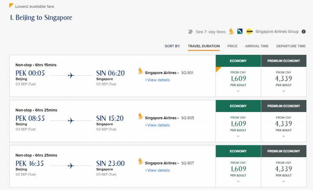Expand Economy fare for SQ 801
The image size is (313, 190).
(238, 91)
